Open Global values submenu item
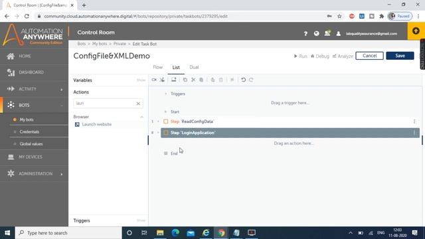The width and height of the screenshot is (425, 239). pos(31,144)
